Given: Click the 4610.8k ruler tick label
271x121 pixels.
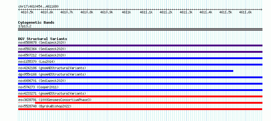Looking at the screenshot, I should (x=87, y=12).
